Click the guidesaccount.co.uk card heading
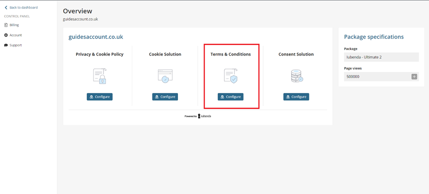Image resolution: width=429 pixels, height=194 pixels. (x=96, y=37)
